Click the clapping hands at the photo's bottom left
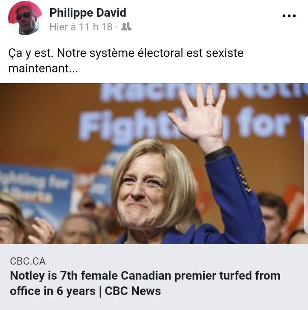 pyautogui.click(x=41, y=230)
